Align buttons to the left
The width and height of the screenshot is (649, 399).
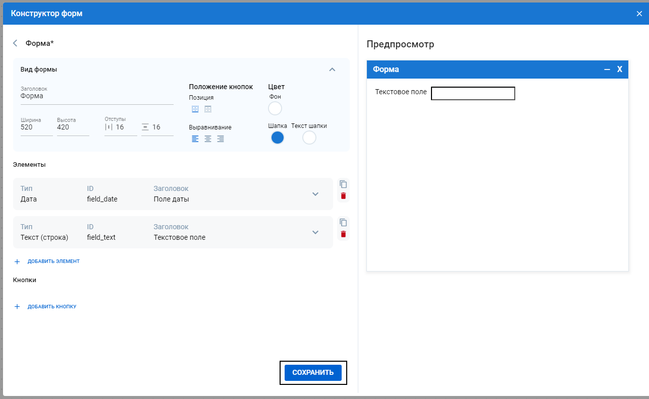click(x=195, y=139)
